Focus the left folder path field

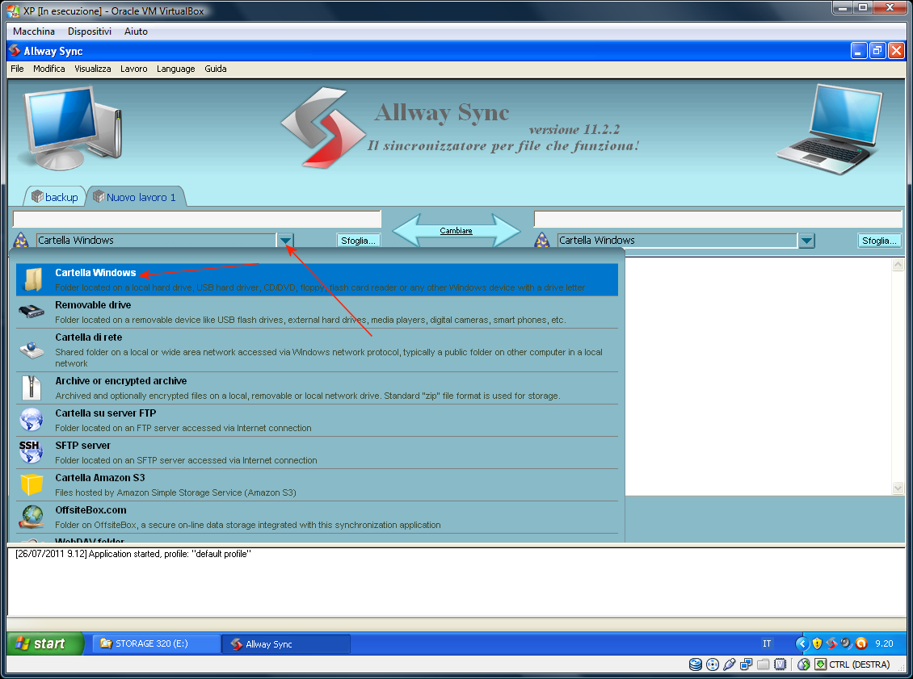click(197, 220)
